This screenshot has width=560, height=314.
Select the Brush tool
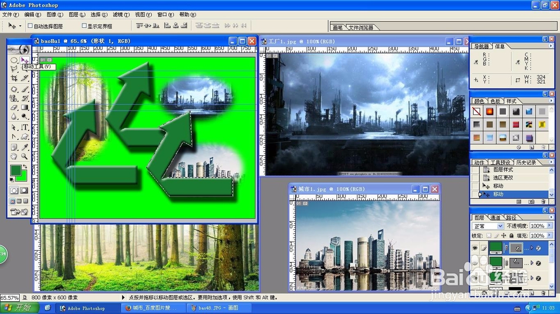tap(24, 89)
